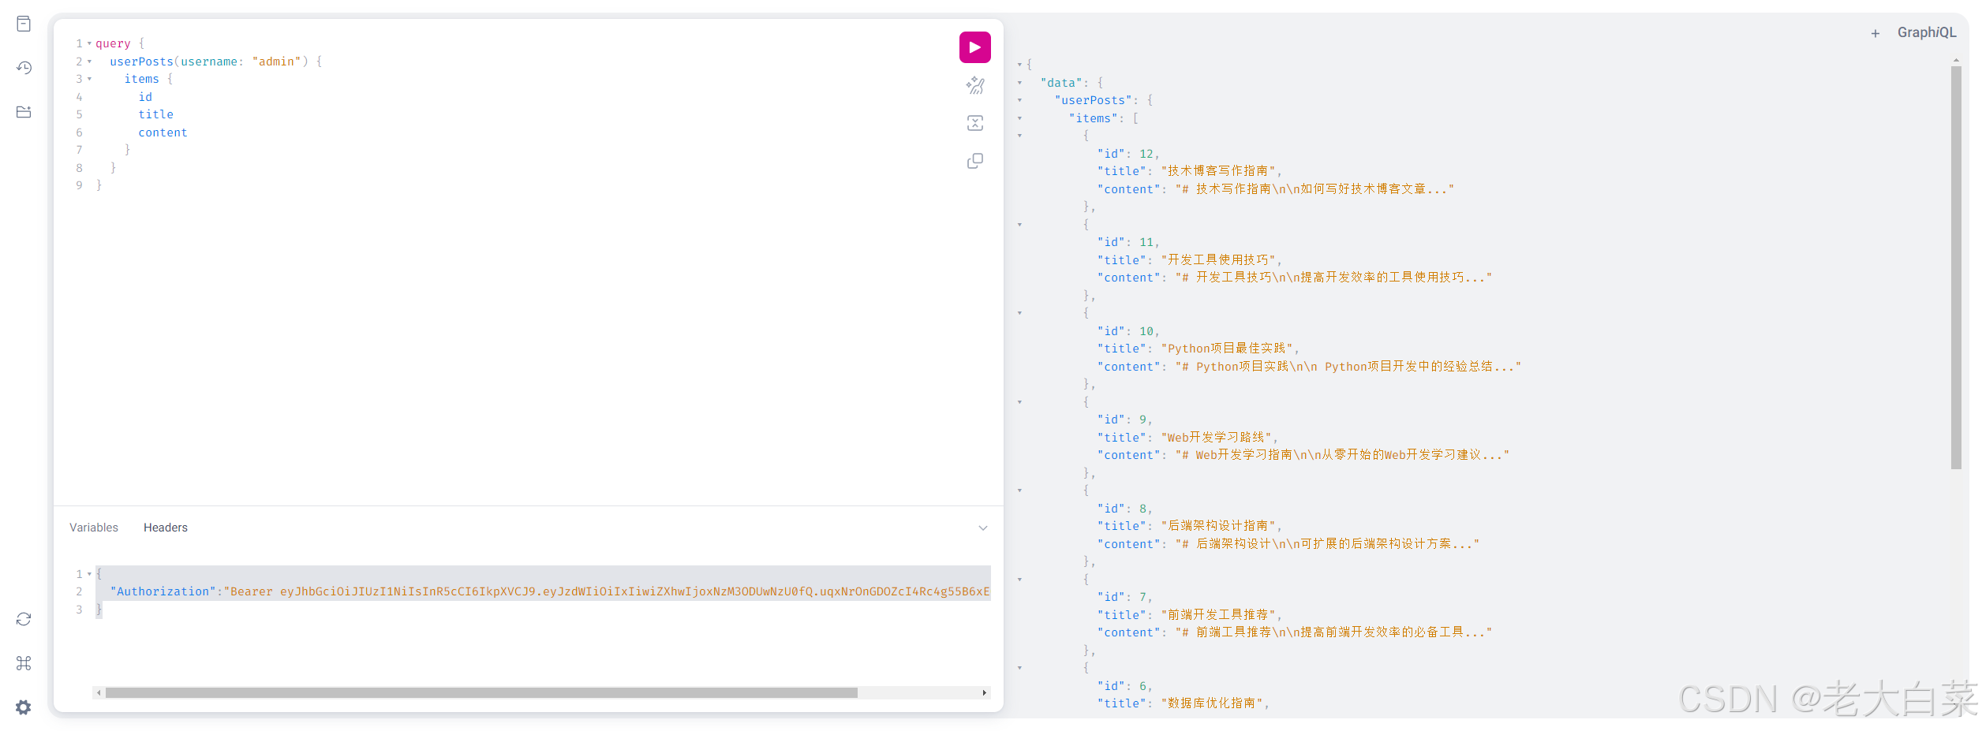Click the title "Web开发学习路线" in response
The image size is (1982, 731).
tap(1217, 438)
